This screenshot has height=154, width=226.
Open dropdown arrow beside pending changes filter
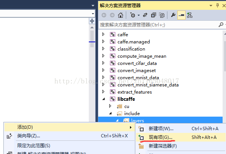tap(139, 15)
